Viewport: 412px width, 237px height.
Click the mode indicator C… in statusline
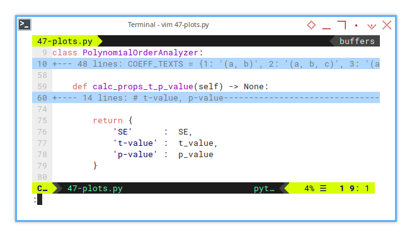tap(42, 188)
